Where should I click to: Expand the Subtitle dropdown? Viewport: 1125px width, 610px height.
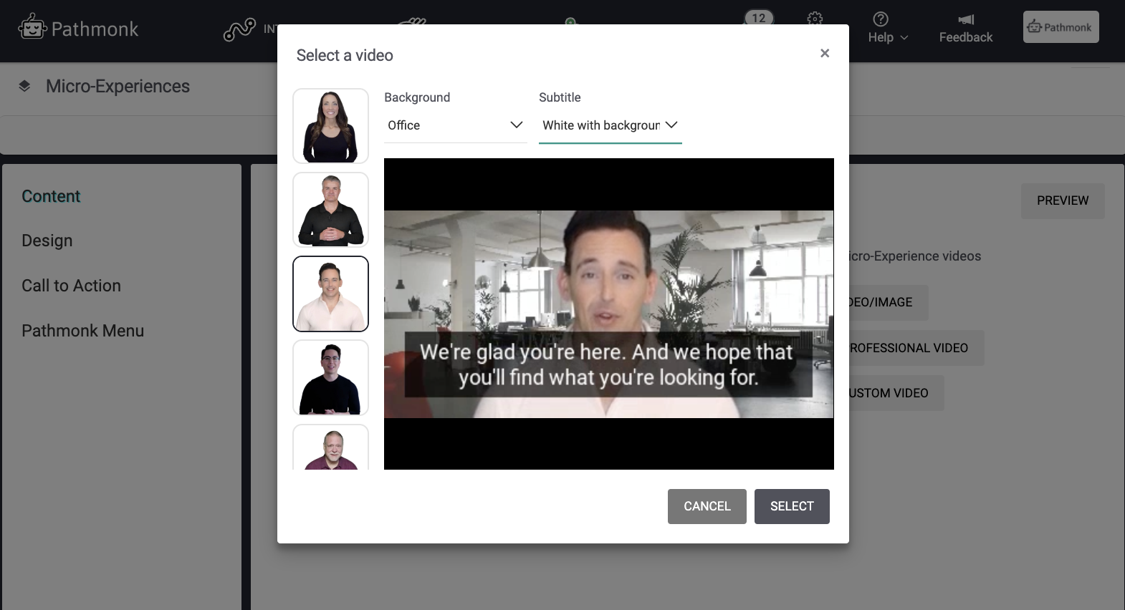[x=610, y=125]
